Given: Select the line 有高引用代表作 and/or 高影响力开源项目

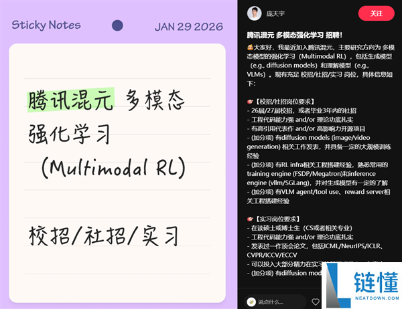Looking at the screenshot, I should coord(306,128).
